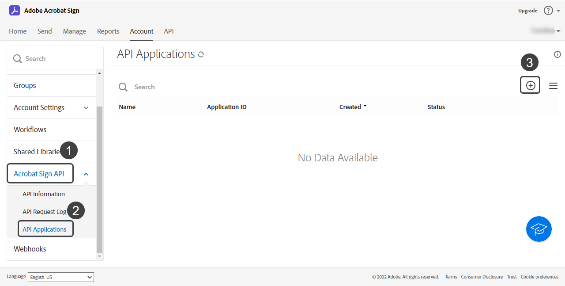Sort by the Name column header

pyautogui.click(x=127, y=107)
